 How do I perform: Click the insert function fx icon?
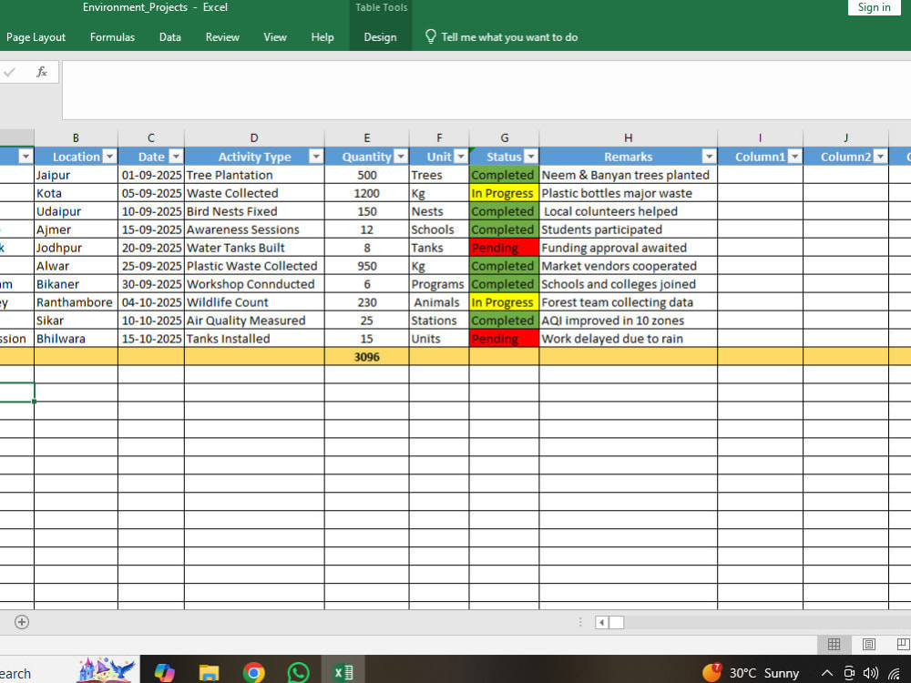42,72
